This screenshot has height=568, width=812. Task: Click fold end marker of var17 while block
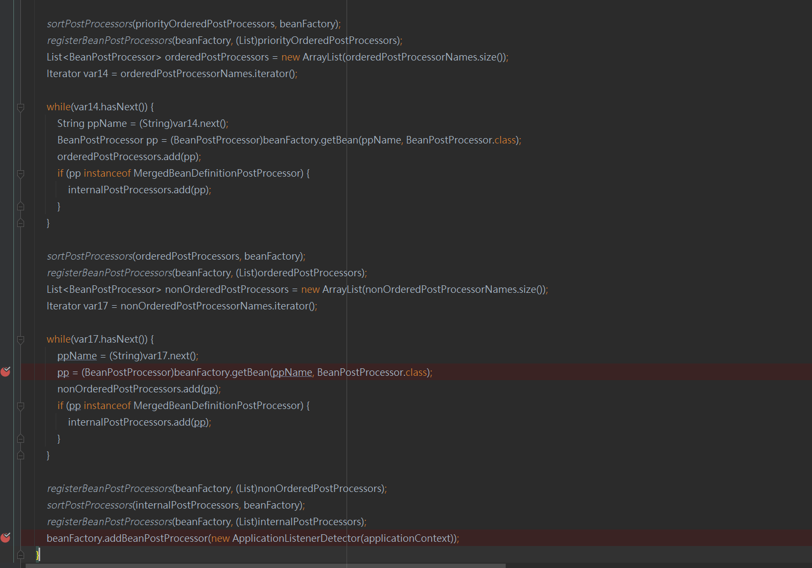(20, 455)
